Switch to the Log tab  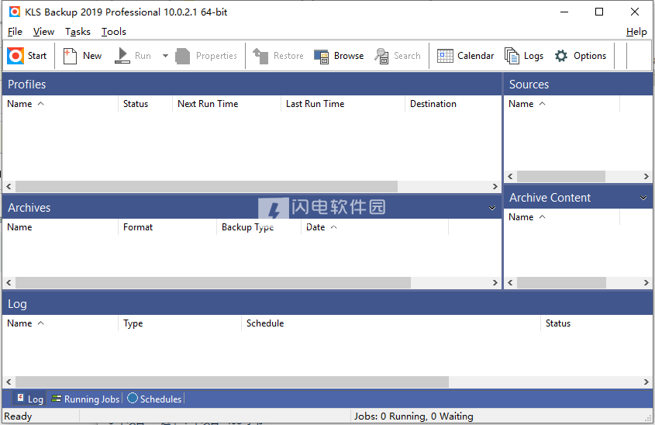click(x=30, y=399)
